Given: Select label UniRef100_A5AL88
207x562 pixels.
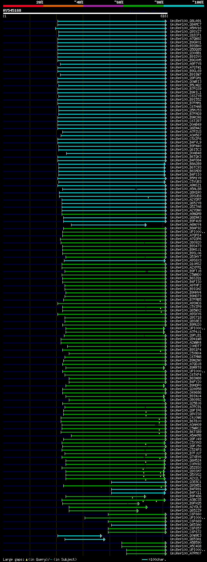Looking at the screenshot, I should (x=186, y=189).
